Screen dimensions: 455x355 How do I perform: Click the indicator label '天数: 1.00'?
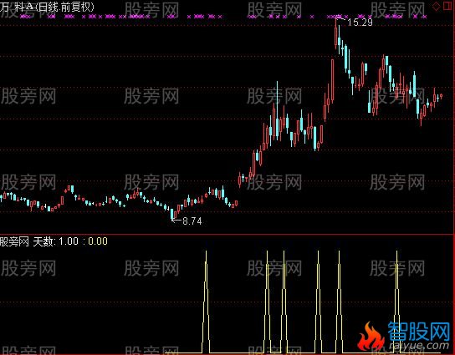point(56,241)
